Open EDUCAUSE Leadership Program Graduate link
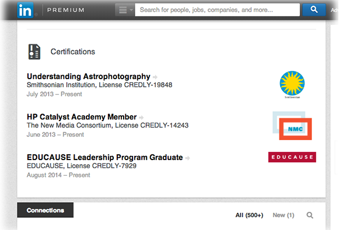This screenshot has height=230, width=339. pyautogui.click(x=104, y=157)
